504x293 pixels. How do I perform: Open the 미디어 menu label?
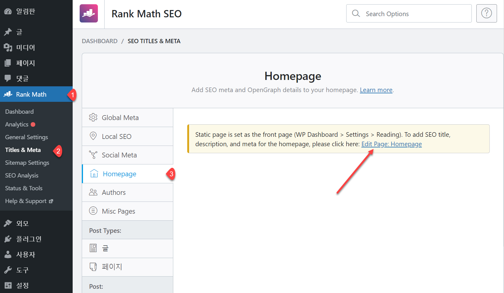[26, 47]
